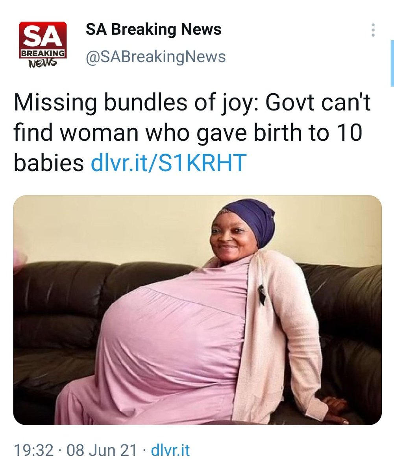Screen dimensions: 394x472
Task: Click the 19:32 timestamp
Action: [x=33, y=450]
